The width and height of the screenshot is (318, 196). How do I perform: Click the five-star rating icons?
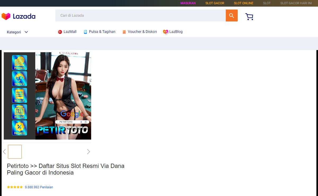[15, 187]
